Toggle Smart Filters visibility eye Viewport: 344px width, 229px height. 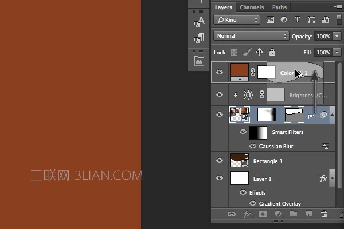pyautogui.click(x=243, y=132)
